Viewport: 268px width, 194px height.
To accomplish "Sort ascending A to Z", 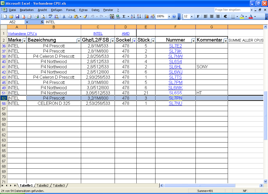I will 133,16.
